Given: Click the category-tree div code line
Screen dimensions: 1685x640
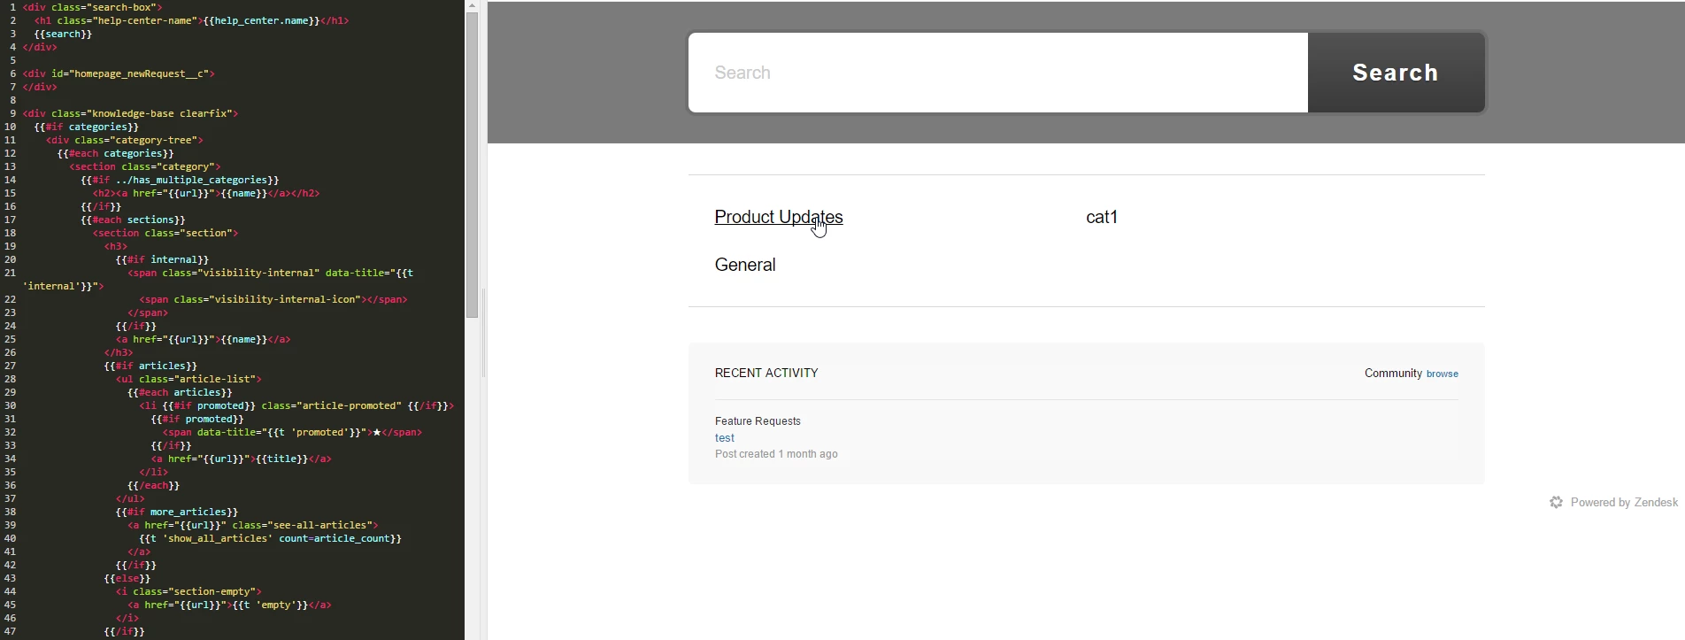Looking at the screenshot, I should pos(125,140).
